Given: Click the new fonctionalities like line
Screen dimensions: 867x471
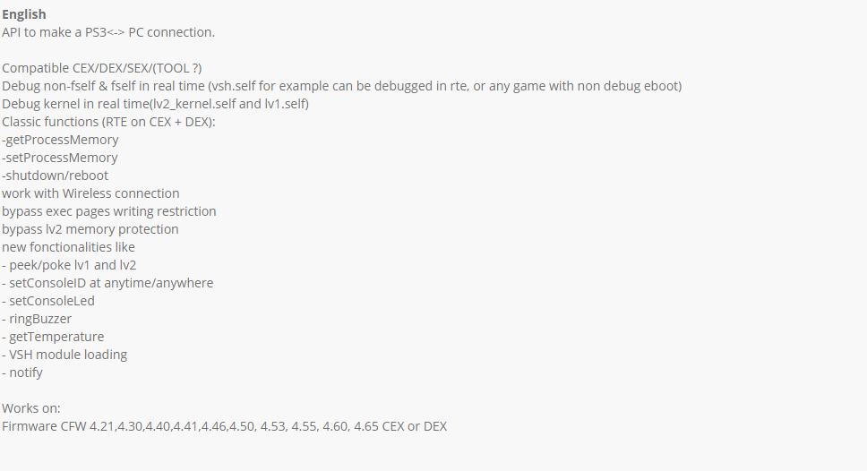Looking at the screenshot, I should click(x=69, y=247).
